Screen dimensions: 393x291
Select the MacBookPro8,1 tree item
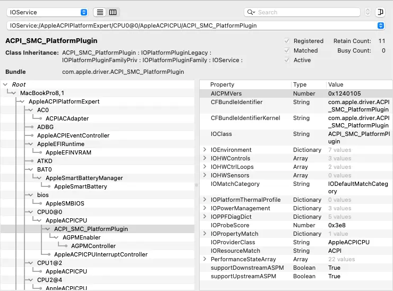coord(42,93)
